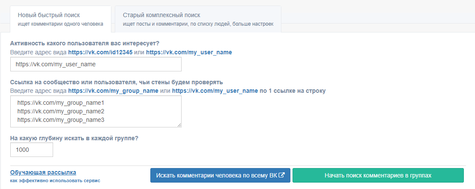Click Введите адрес вида text above user field
The image size is (475, 189).
coord(38,53)
